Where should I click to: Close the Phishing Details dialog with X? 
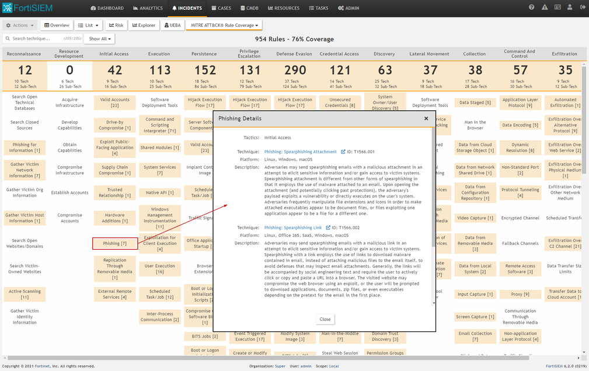426,118
